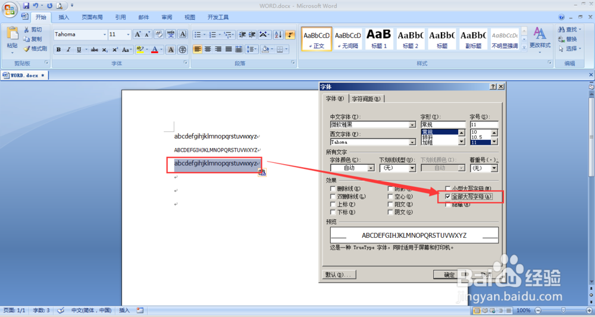Apply Heading 1 (标题 1) style
Screen dimensions: 595x317
tap(378, 39)
